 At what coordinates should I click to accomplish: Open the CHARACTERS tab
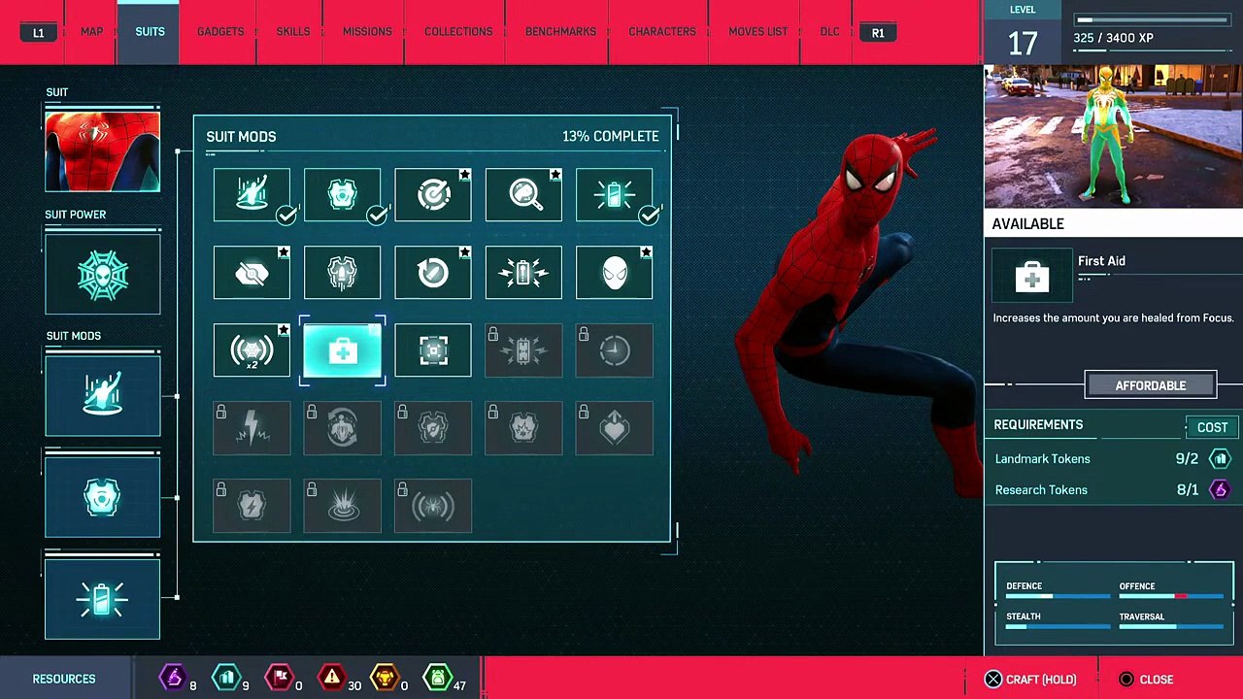[662, 32]
